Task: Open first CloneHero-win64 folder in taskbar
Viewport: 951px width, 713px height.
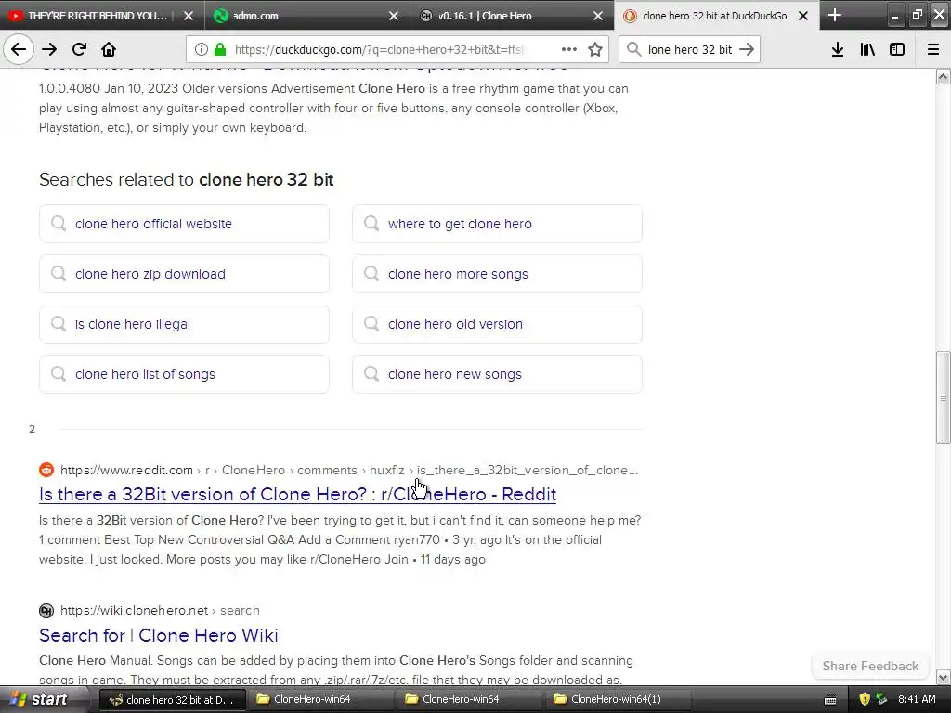Action: click(x=320, y=700)
